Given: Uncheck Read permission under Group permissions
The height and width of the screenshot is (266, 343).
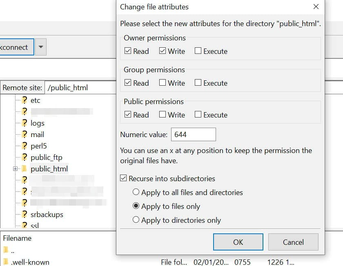Looking at the screenshot, I should [x=128, y=83].
